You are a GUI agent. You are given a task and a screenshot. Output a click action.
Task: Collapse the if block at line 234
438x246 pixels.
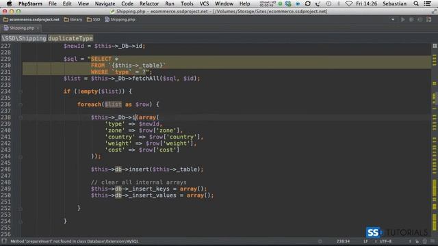[x=21, y=92]
